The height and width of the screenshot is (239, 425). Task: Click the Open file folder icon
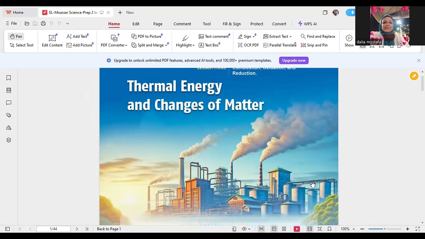click(27, 24)
